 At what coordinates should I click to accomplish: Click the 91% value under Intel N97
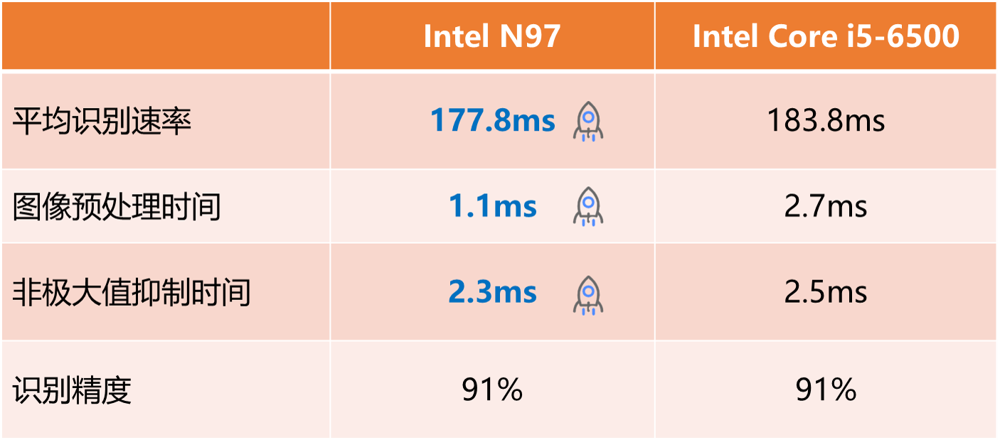coord(492,390)
